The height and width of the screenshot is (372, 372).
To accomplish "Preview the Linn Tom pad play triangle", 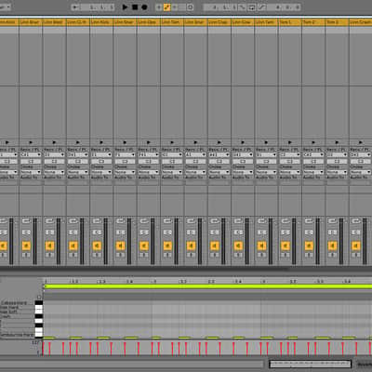I will [172, 142].
